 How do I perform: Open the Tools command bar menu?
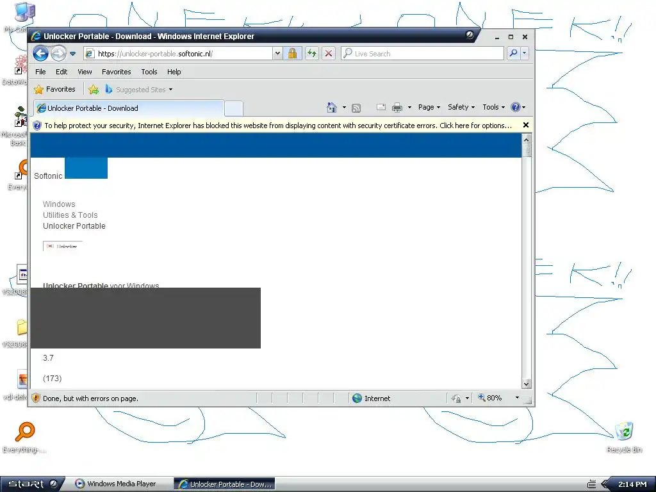tap(494, 107)
